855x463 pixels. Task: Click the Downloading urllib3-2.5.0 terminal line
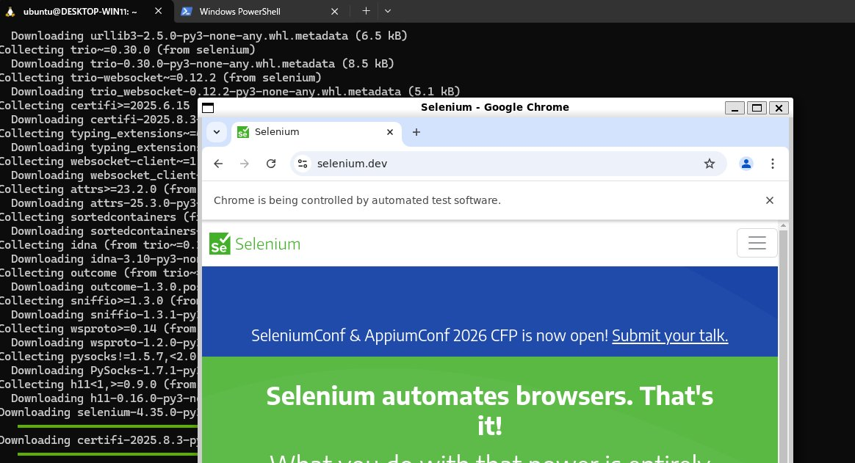[x=209, y=36]
